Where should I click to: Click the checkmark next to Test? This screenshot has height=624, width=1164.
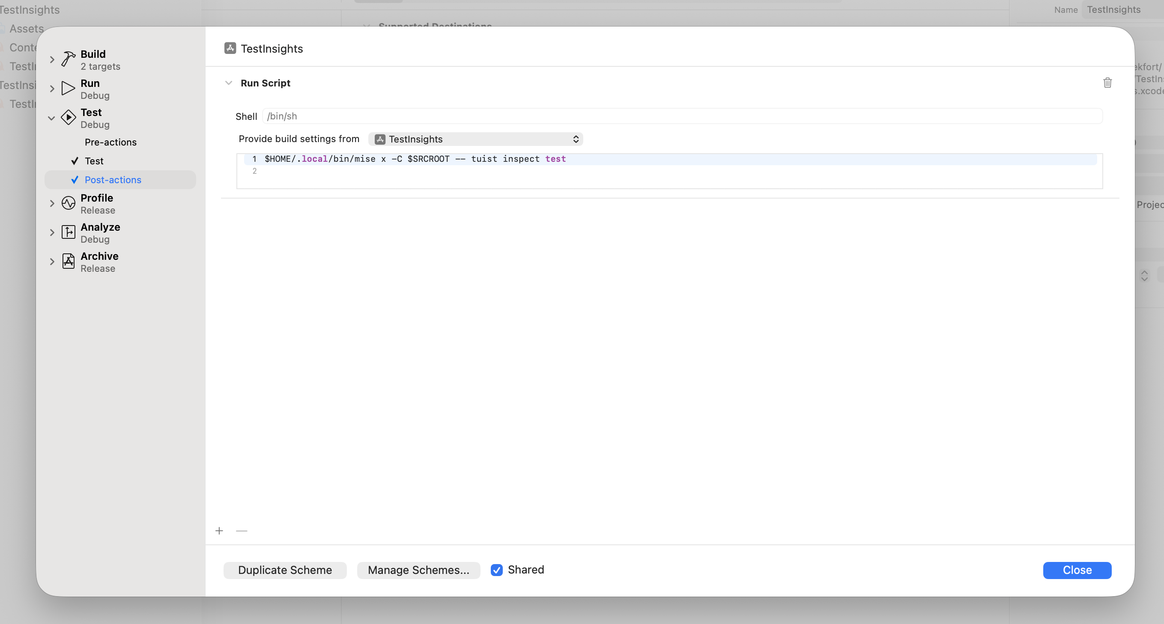tap(75, 161)
